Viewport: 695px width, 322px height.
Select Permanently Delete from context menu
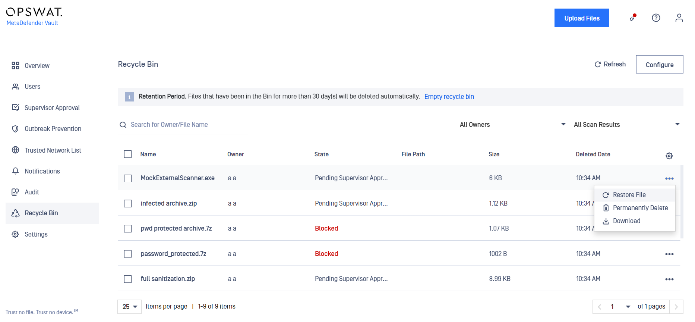pos(635,208)
